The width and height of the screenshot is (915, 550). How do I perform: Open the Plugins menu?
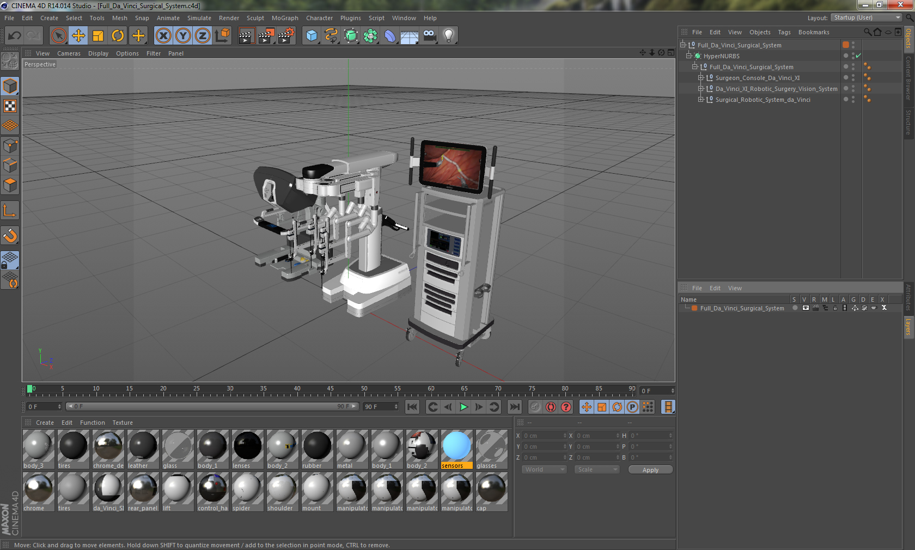point(350,18)
